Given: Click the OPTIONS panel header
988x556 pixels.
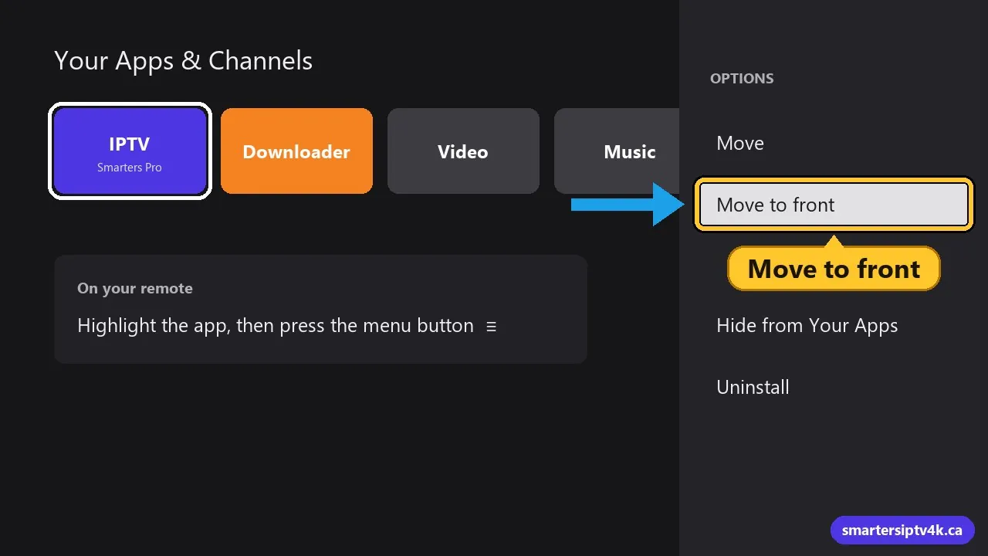Looking at the screenshot, I should click(742, 78).
